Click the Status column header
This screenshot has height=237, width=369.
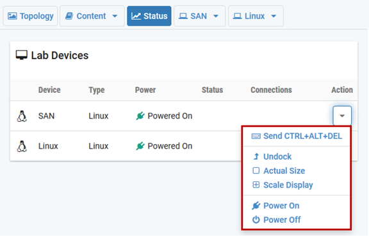tap(212, 90)
